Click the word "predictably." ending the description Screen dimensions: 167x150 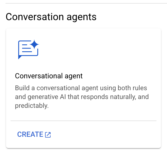point(32,106)
